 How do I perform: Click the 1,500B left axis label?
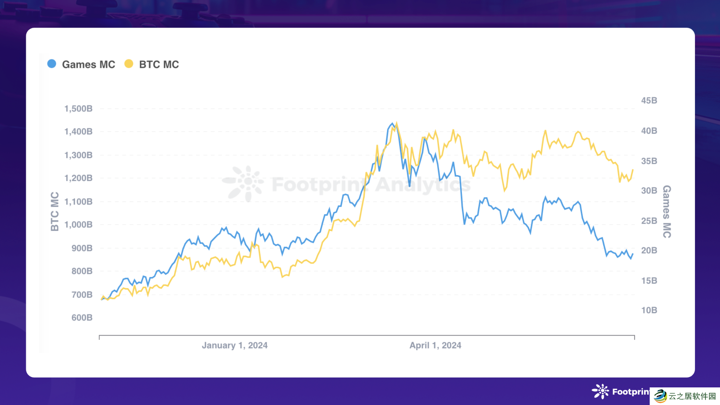pyautogui.click(x=78, y=108)
